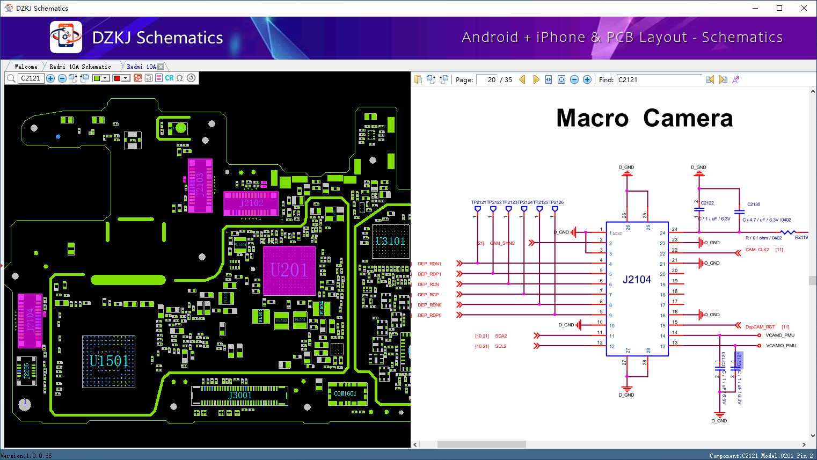
Task: Rotate the PCB view counter-clockwise
Action: tap(84, 78)
